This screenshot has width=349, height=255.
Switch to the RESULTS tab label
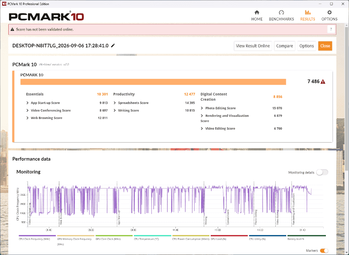(x=308, y=19)
